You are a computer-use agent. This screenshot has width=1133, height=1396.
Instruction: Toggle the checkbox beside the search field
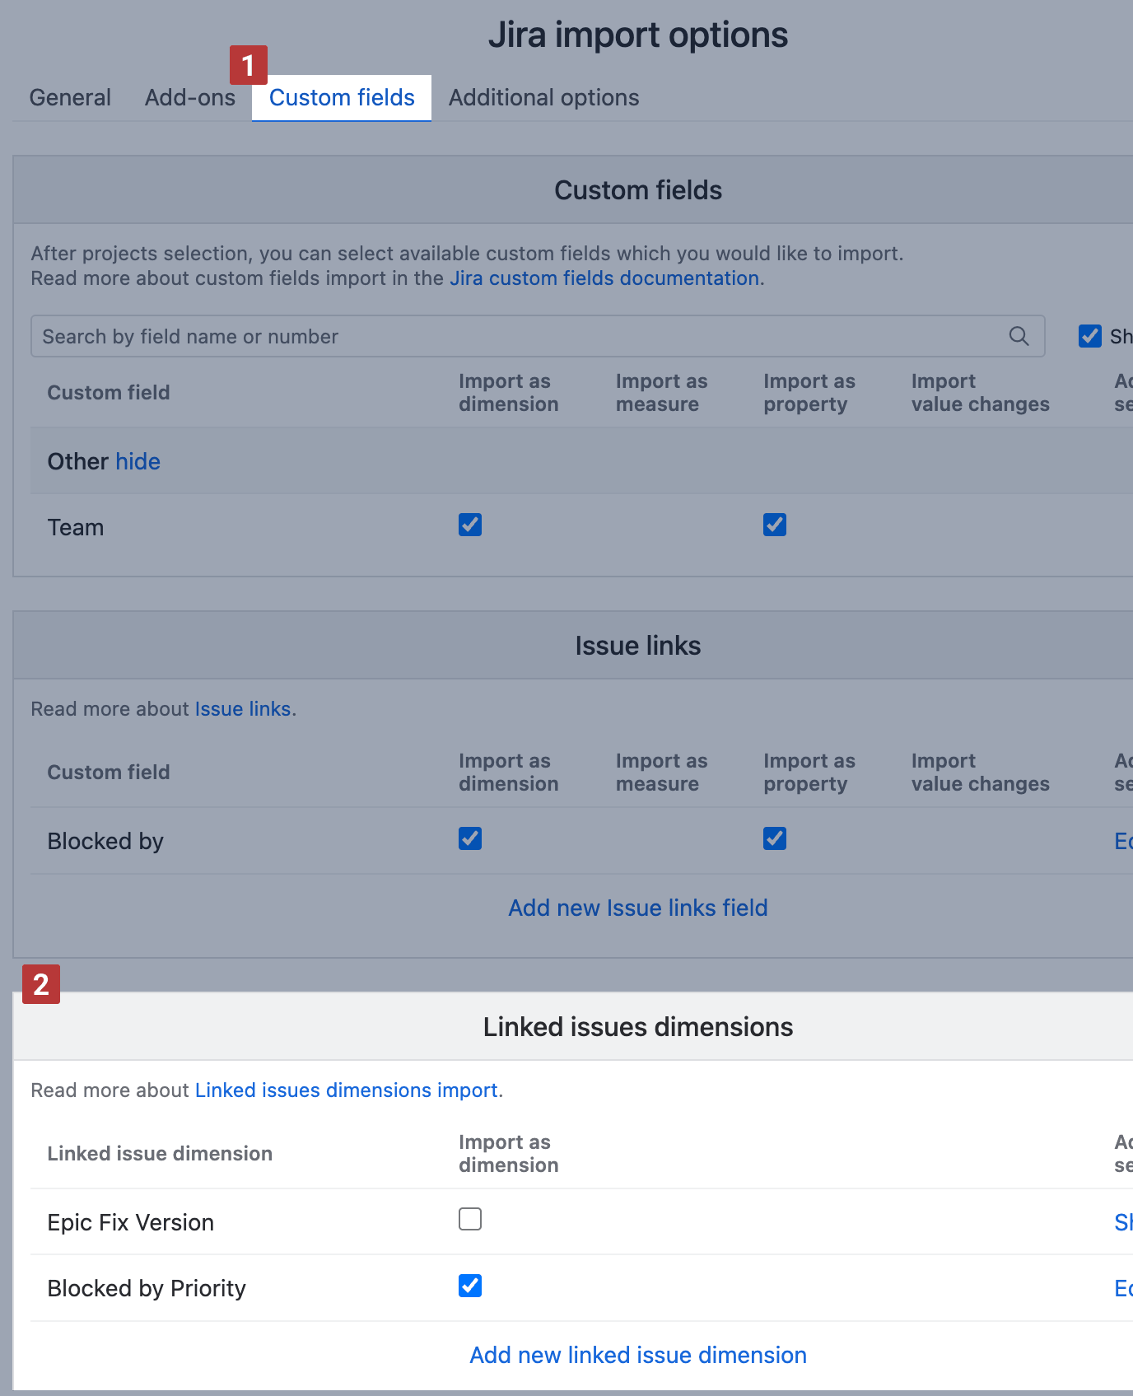pos(1090,336)
